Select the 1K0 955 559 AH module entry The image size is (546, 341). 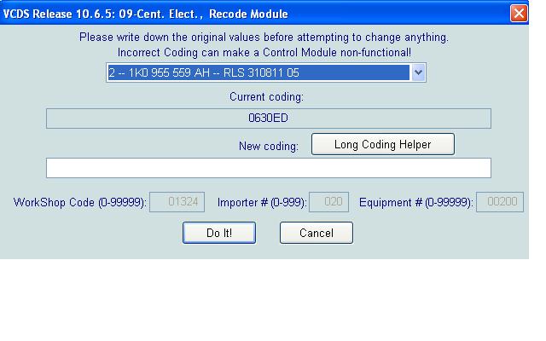tap(258, 72)
